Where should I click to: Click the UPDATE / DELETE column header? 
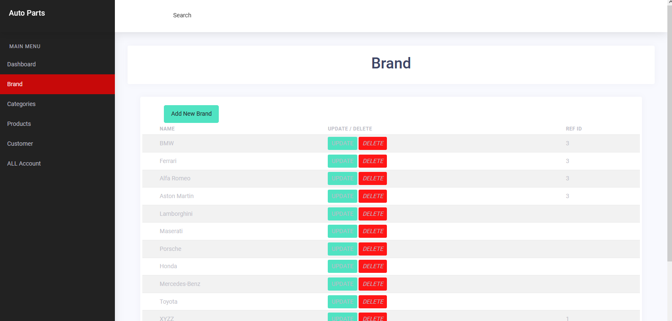click(350, 129)
